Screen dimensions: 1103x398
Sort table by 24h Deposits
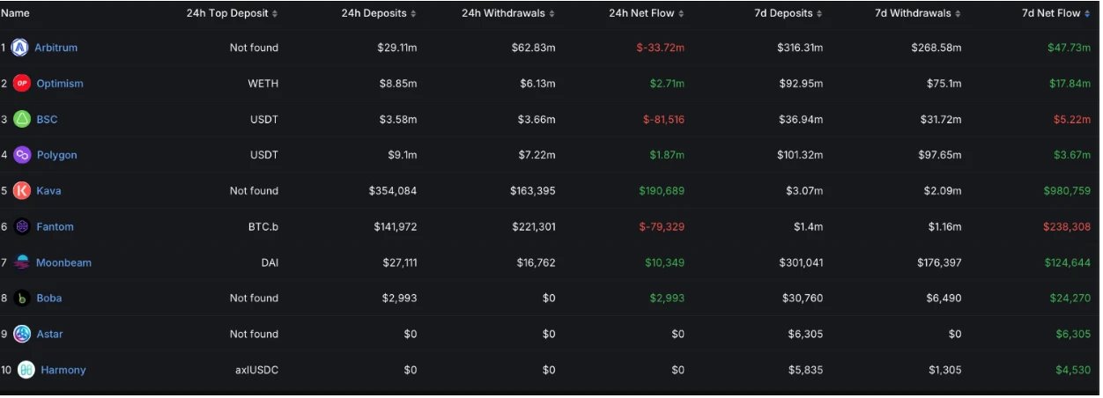(x=379, y=13)
